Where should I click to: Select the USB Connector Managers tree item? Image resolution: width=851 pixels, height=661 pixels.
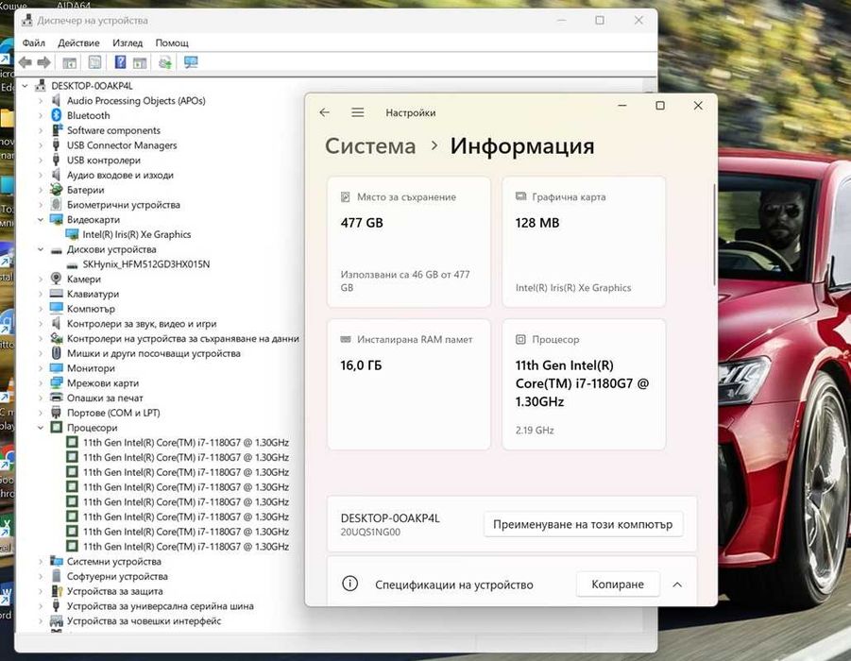point(122,145)
